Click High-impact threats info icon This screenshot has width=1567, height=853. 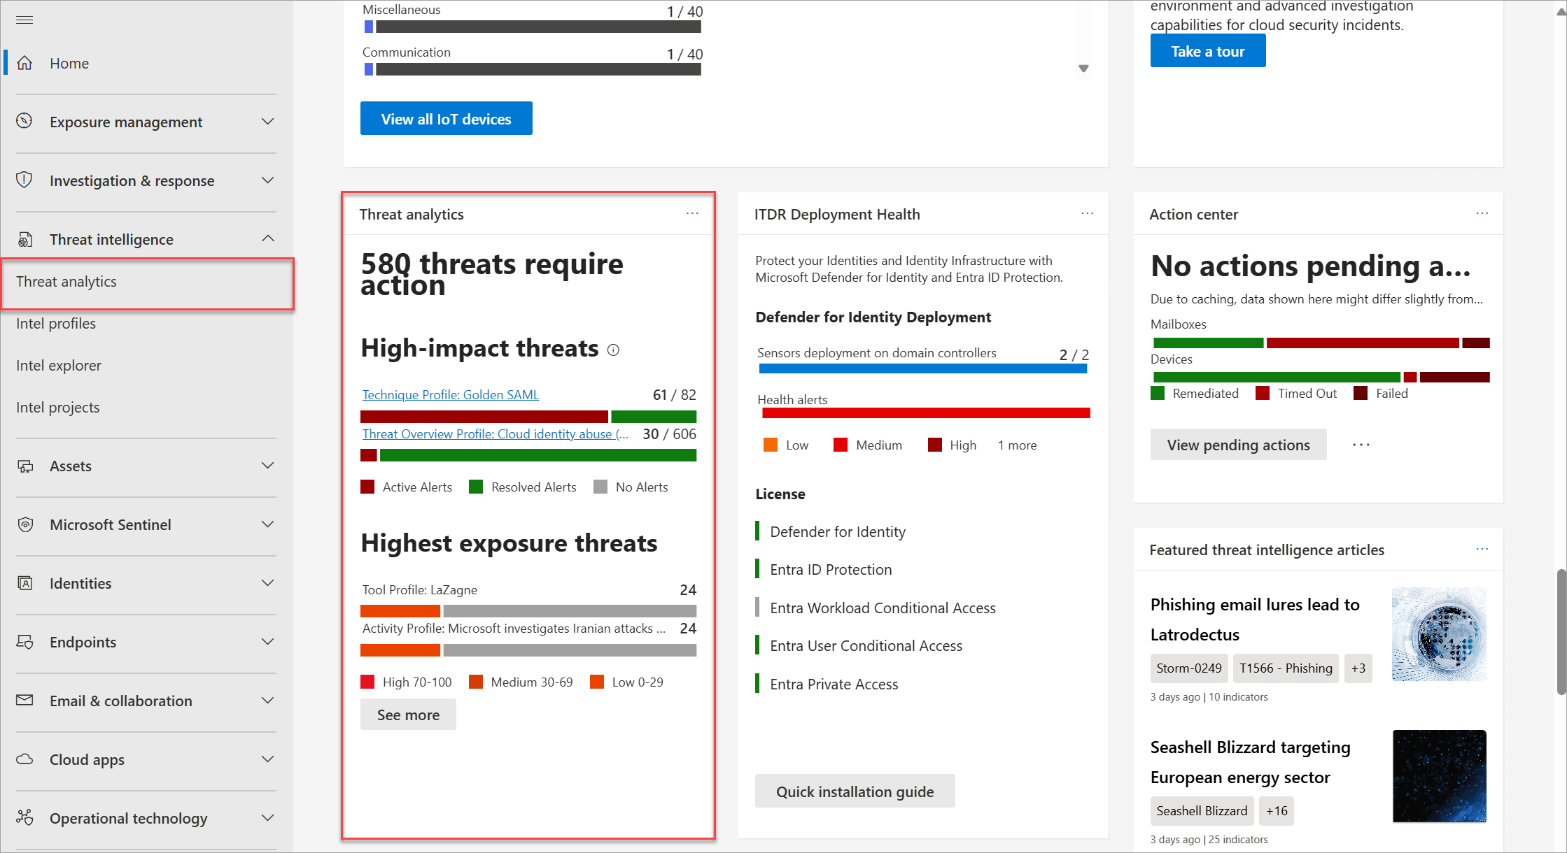[613, 350]
